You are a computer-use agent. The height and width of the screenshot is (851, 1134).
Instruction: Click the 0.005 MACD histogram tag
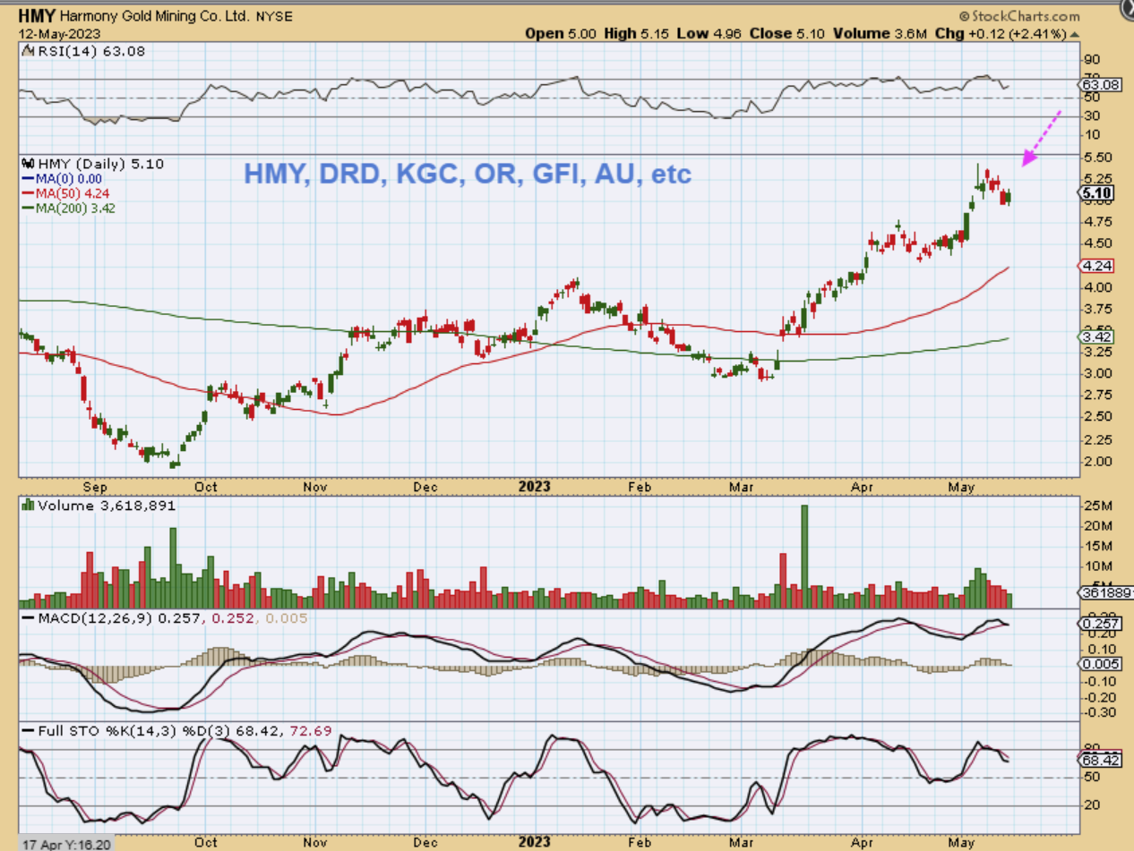[1098, 663]
